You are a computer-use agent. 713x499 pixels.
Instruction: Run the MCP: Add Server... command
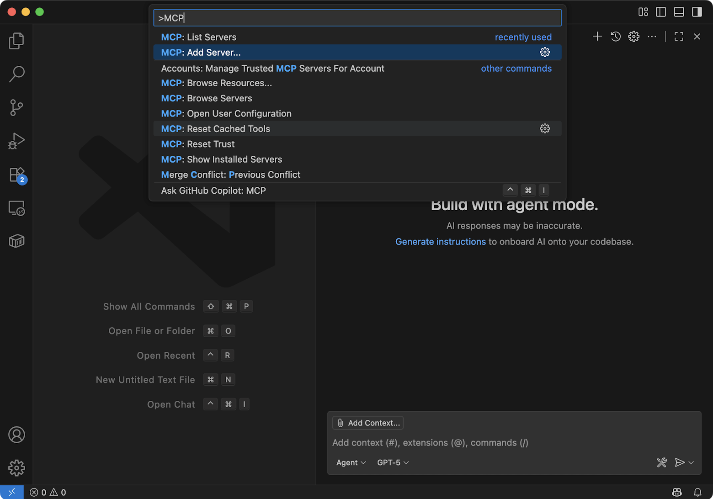point(357,53)
